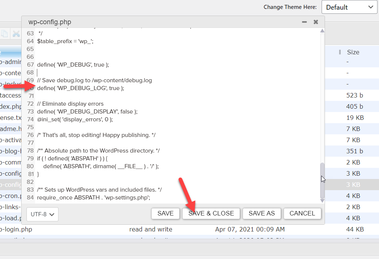Screen dimensions: 379x259
Task: Click the editor scroll-up arrow
Action: pyautogui.click(x=322, y=31)
